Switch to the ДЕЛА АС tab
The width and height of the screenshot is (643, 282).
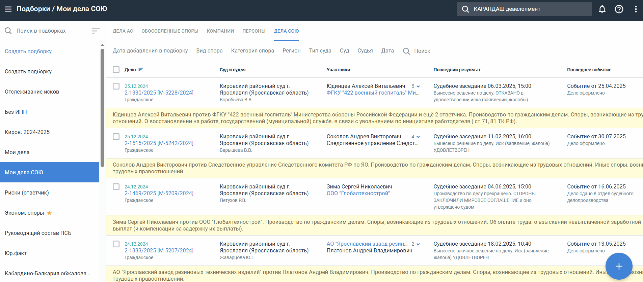pos(123,31)
